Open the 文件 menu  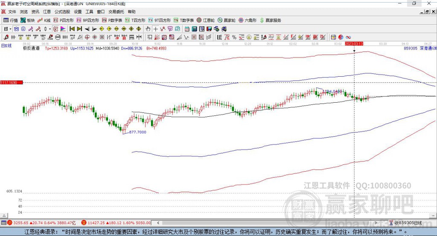[12, 12]
